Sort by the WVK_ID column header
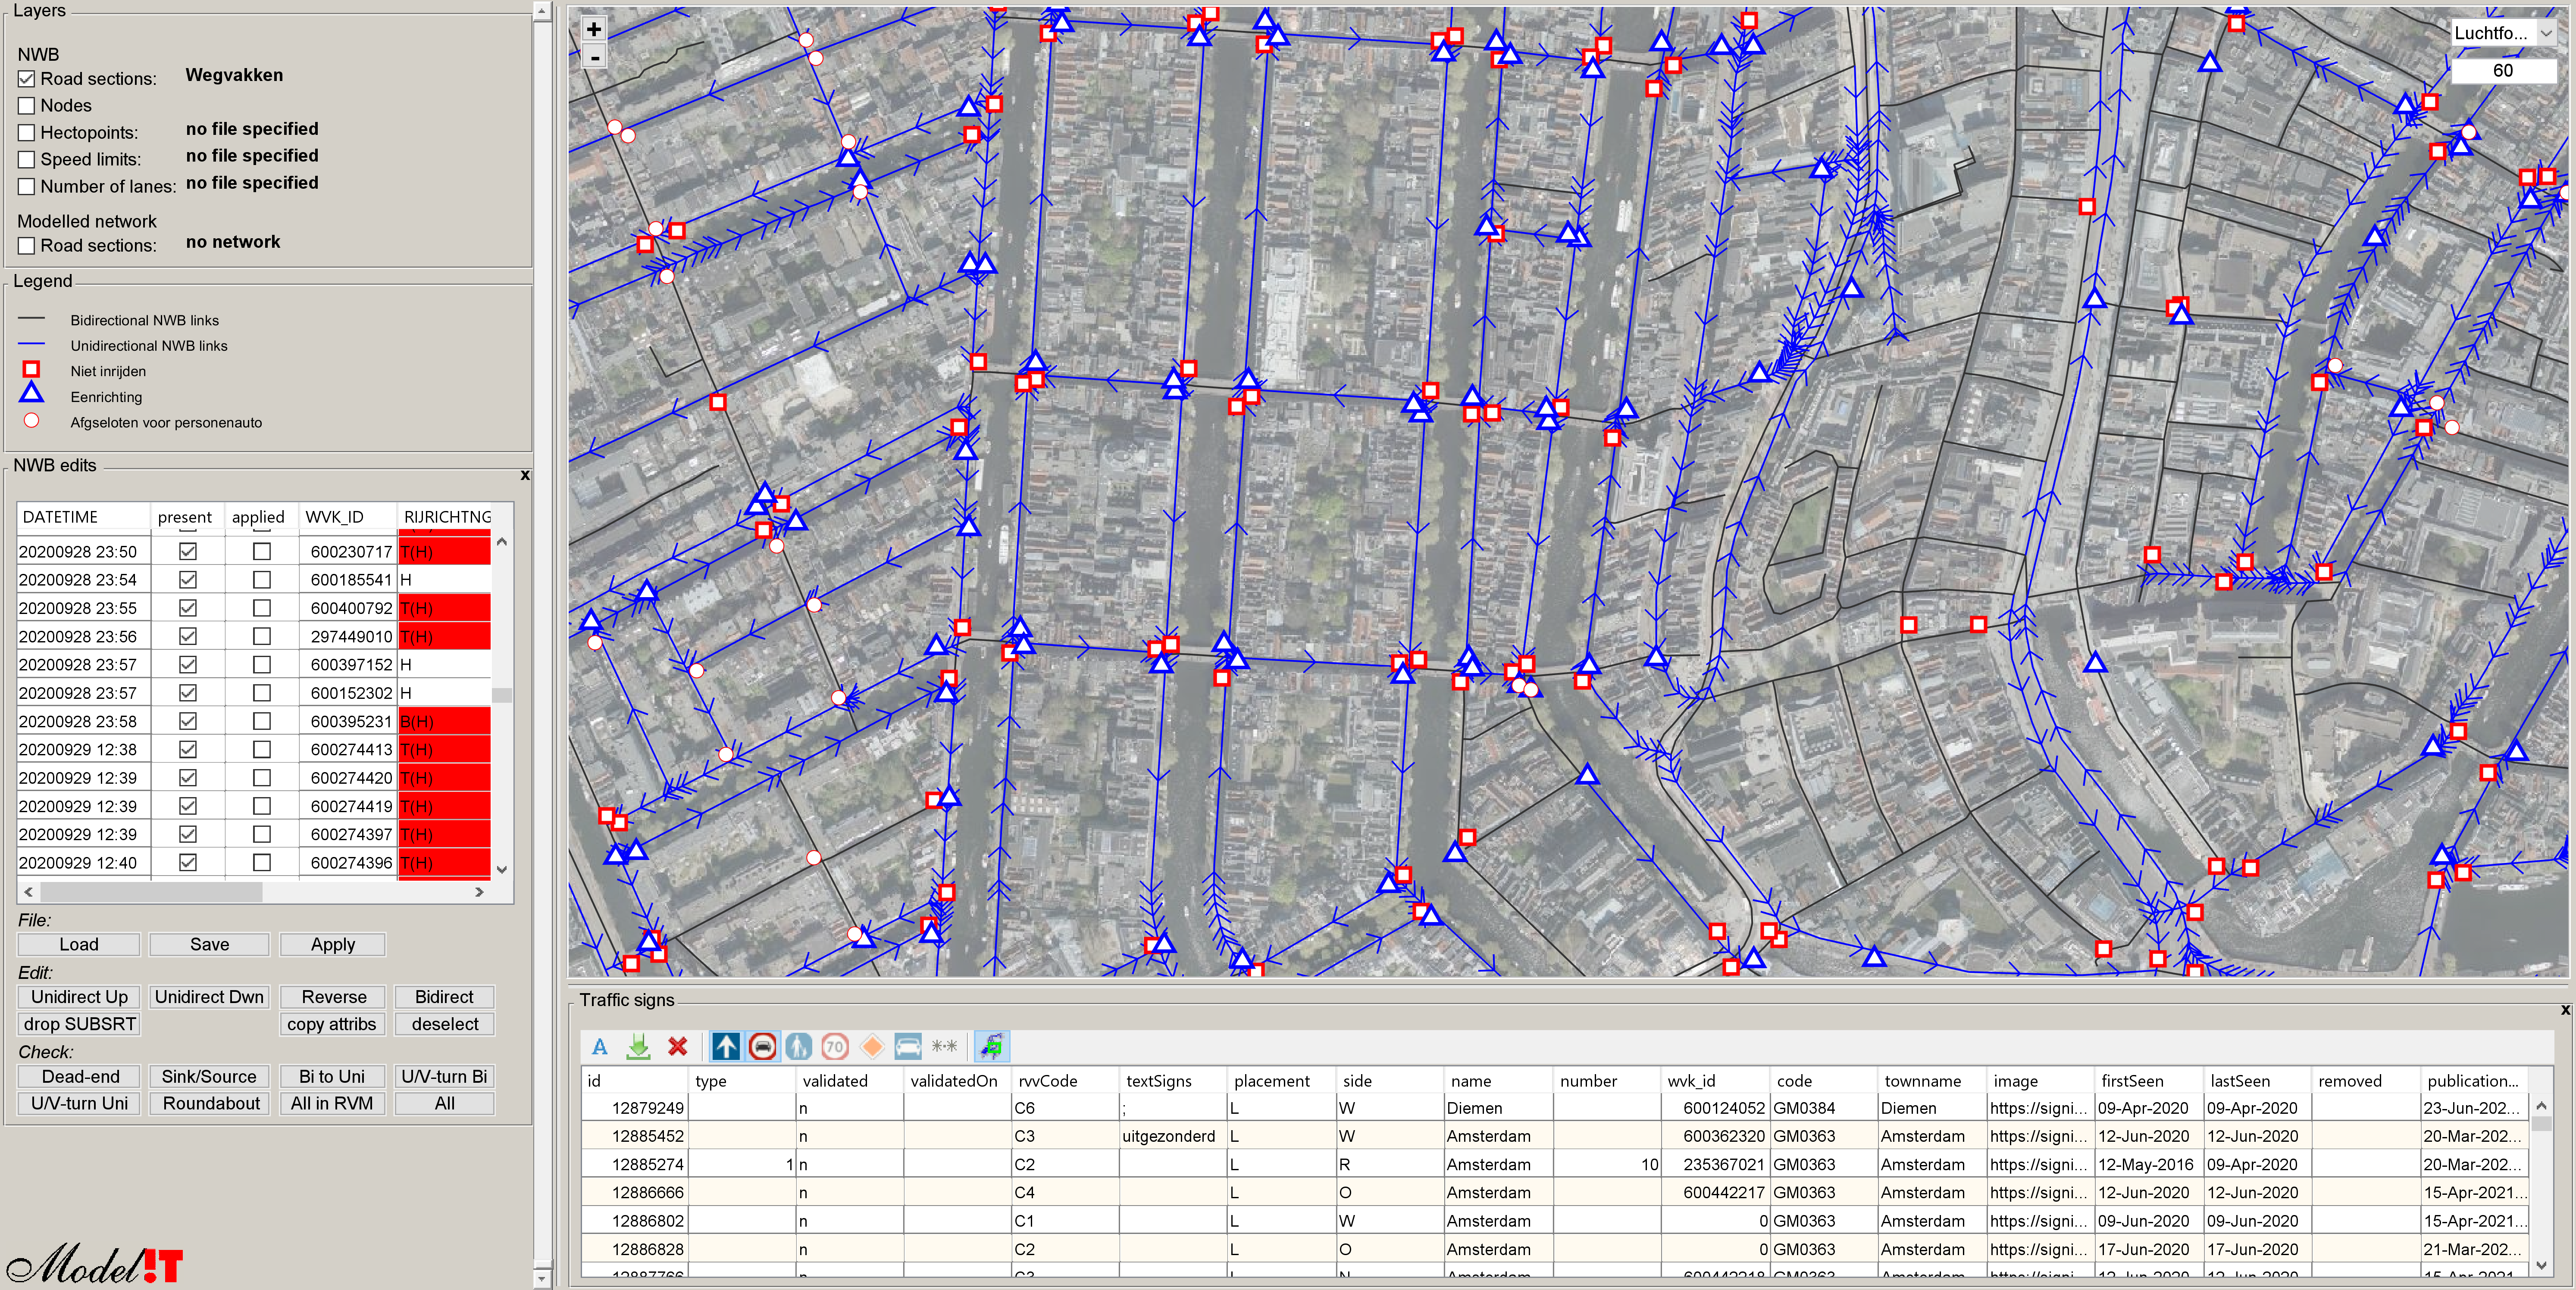 [348, 517]
